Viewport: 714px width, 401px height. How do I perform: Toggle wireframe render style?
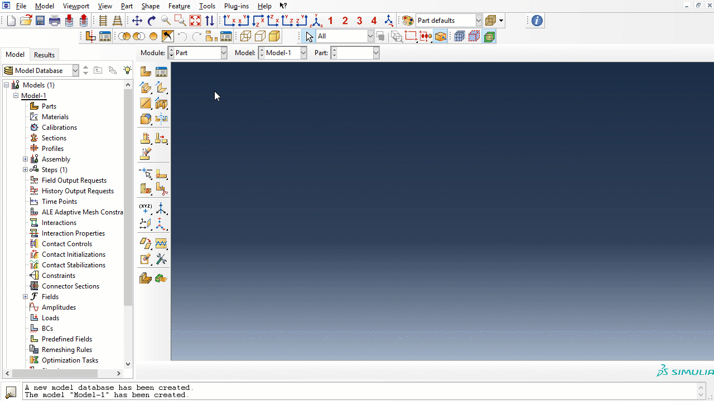coord(245,36)
